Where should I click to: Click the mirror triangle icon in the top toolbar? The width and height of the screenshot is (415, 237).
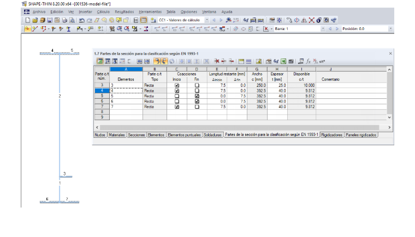[304, 20]
